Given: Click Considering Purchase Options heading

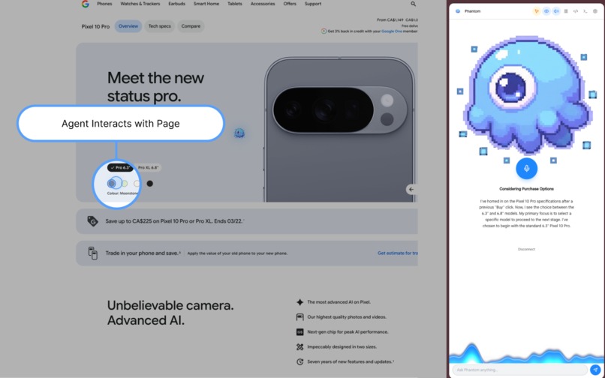Looking at the screenshot, I should click(x=526, y=189).
